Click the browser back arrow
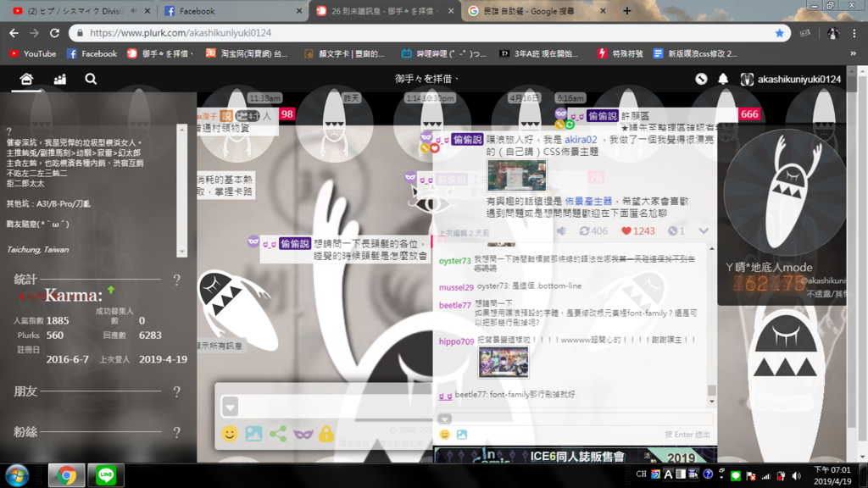 coord(14,33)
